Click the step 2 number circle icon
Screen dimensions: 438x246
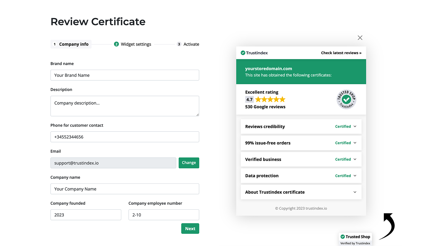pyautogui.click(x=116, y=44)
